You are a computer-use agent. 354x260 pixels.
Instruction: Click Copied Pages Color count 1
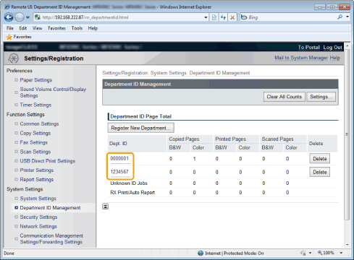point(194,159)
